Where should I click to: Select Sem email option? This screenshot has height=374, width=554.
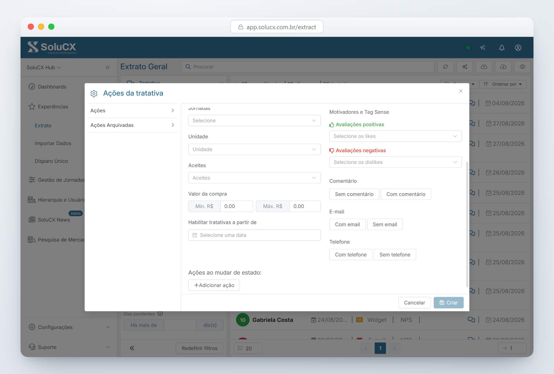385,224
